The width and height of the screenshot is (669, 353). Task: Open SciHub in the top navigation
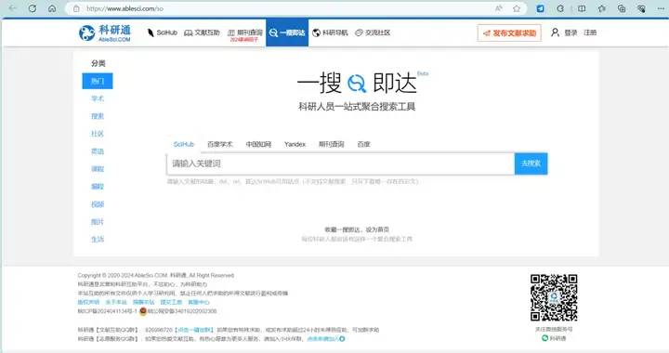(162, 33)
